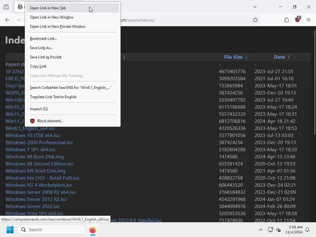
Task: Click Bookmark Link menu entry
Action: click(x=73, y=39)
